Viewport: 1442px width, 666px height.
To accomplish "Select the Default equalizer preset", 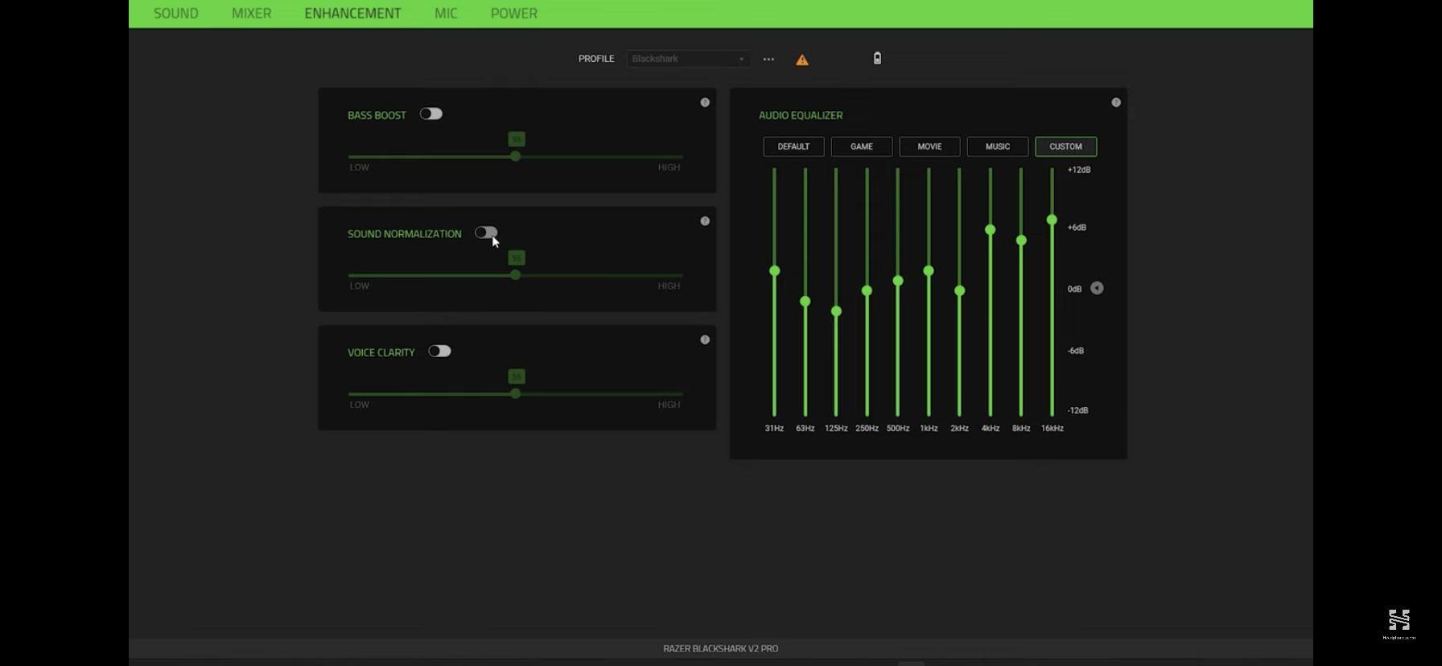I will point(793,146).
